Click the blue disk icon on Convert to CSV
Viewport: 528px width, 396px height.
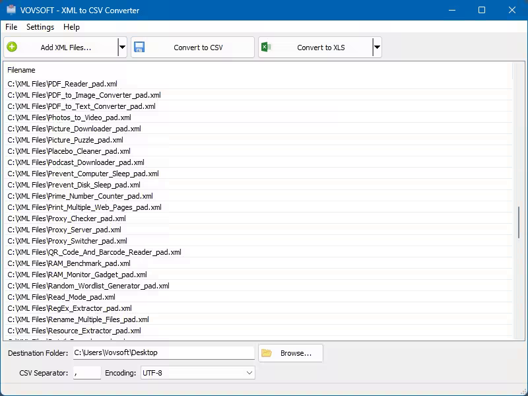click(x=139, y=47)
